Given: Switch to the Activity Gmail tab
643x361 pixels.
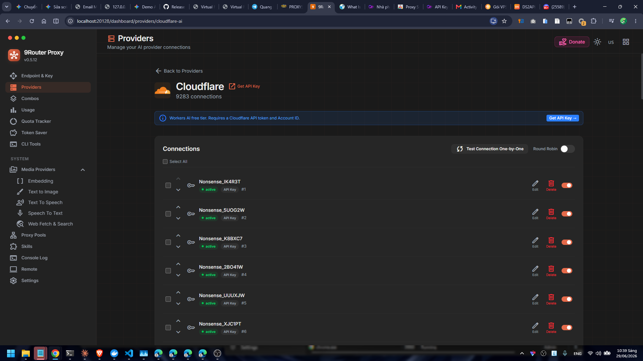Looking at the screenshot, I should [467, 7].
